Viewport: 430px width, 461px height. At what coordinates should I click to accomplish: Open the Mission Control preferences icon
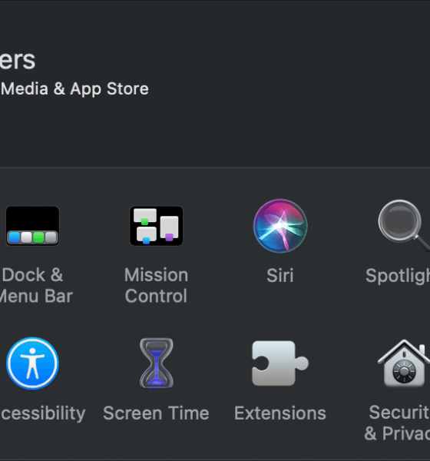click(157, 226)
